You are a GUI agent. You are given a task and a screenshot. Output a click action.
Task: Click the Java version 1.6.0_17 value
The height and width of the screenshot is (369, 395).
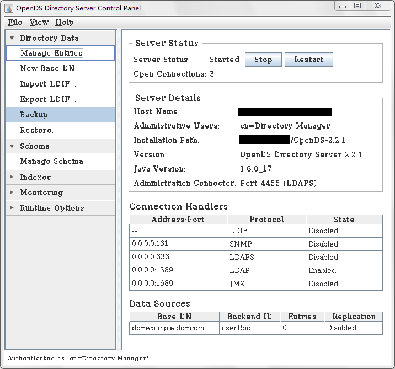click(255, 169)
